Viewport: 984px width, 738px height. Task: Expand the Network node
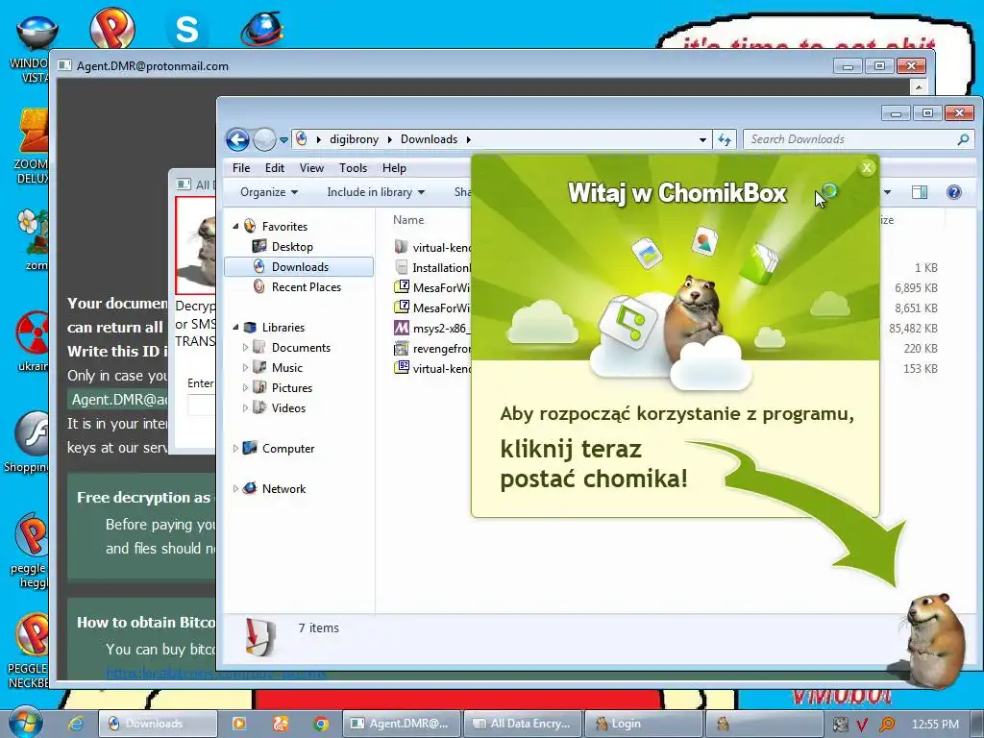coord(235,488)
